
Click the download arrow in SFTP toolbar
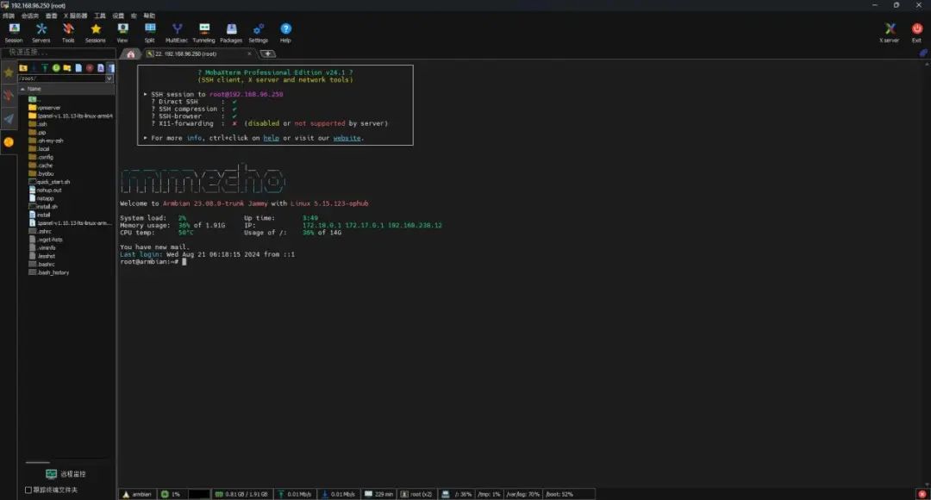coord(34,68)
